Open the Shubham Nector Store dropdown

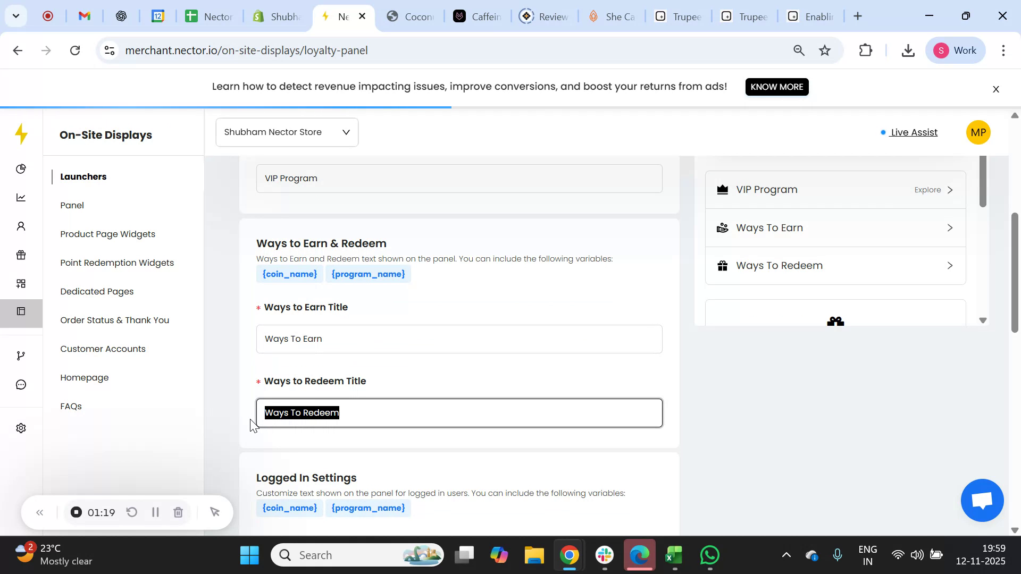pyautogui.click(x=287, y=132)
